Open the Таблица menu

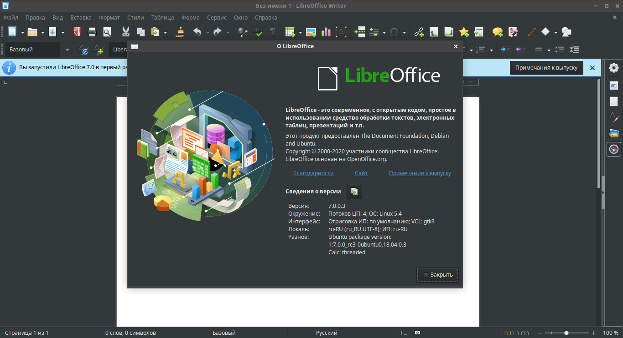(162, 17)
